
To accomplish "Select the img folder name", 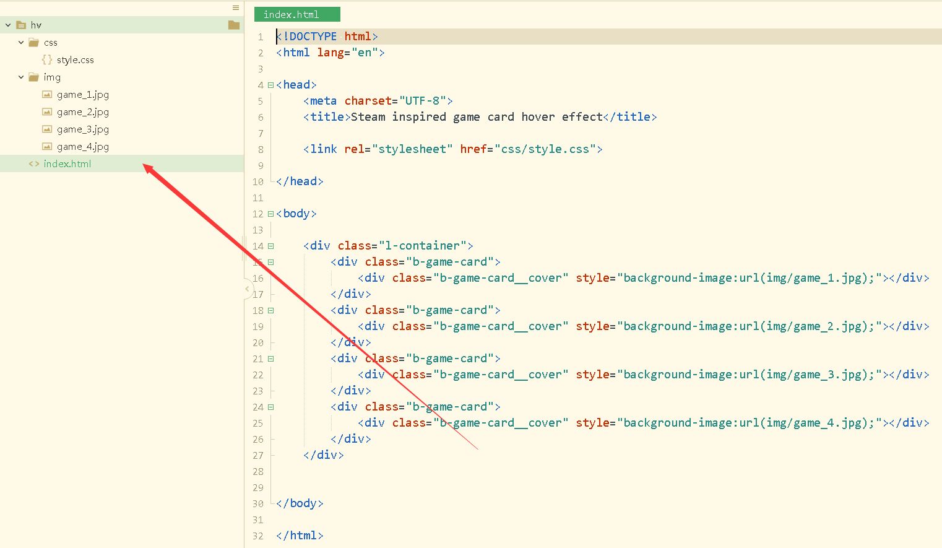I will [x=52, y=77].
